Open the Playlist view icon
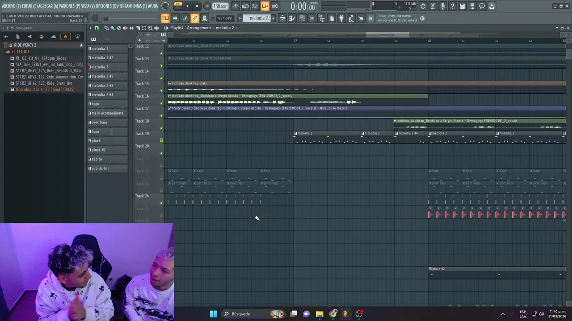This screenshot has width=572, height=321. click(x=282, y=18)
